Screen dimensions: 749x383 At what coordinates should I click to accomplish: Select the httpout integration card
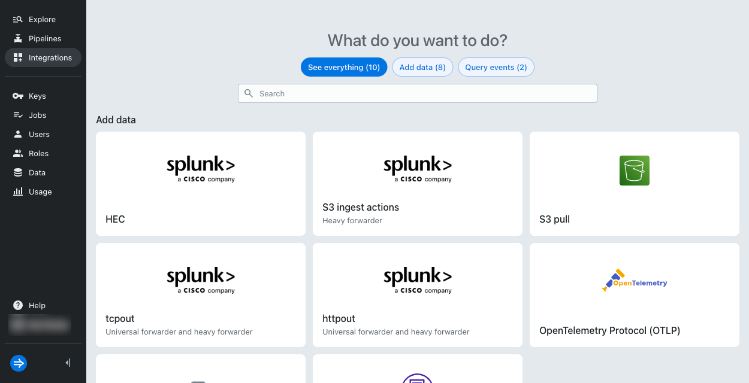[x=418, y=295]
